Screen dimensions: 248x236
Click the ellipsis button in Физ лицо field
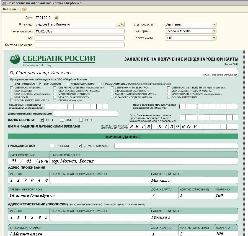[x=118, y=24]
